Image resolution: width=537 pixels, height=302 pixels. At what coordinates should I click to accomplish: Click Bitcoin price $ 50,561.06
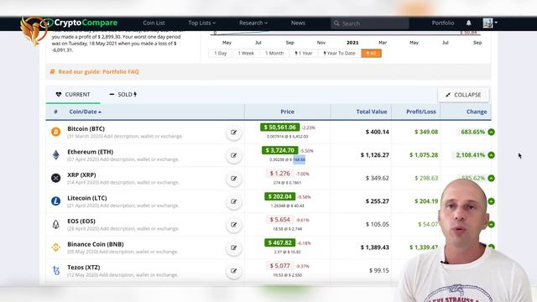(279, 128)
